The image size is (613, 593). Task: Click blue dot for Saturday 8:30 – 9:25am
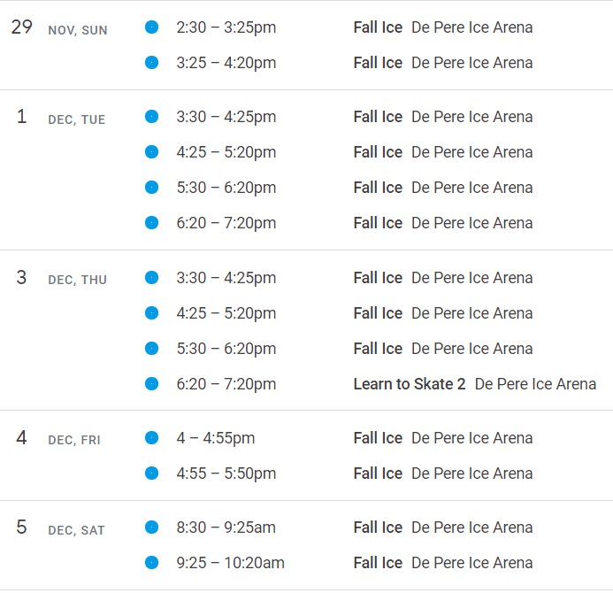151,528
